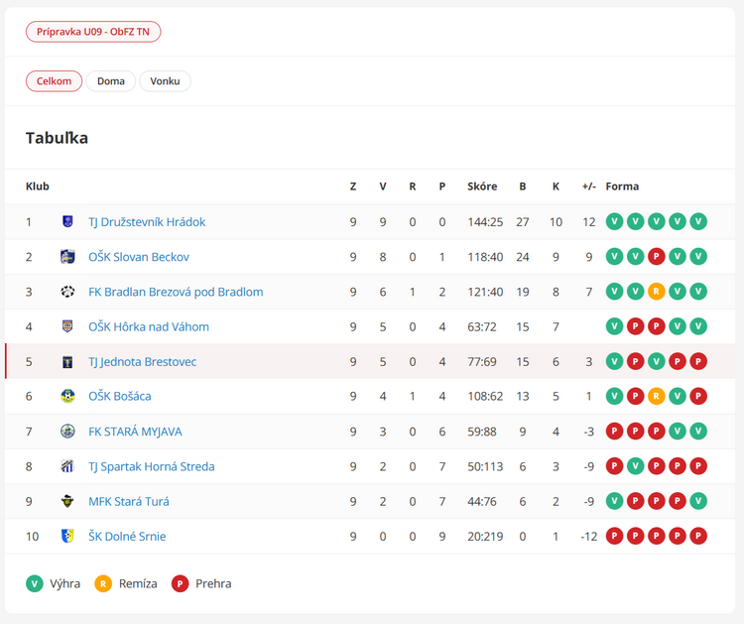Viewport: 744px width, 624px height.
Task: Click FK STARÁ MYJAVA crest icon
Action: [67, 432]
